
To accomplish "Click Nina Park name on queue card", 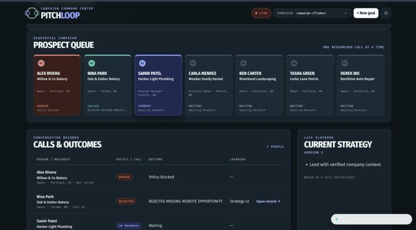I will [x=97, y=73].
